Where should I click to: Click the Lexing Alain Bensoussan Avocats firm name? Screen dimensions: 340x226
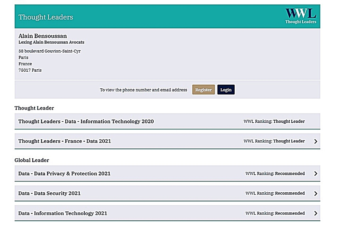point(51,42)
